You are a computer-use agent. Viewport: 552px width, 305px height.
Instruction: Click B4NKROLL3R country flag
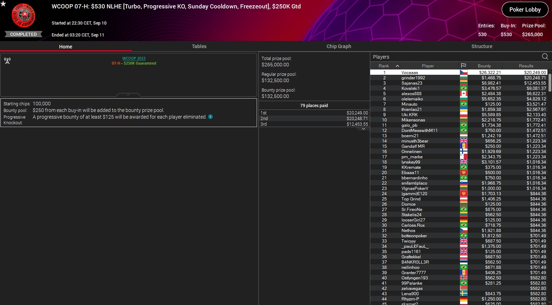tap(464, 262)
